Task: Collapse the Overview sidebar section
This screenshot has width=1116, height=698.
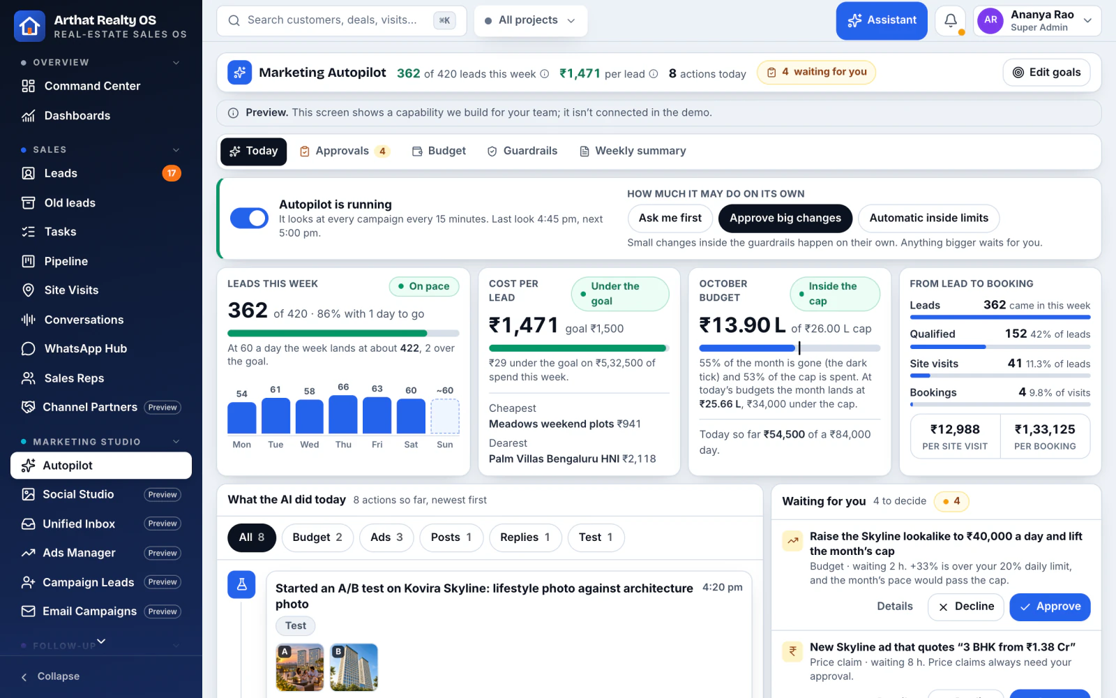Action: click(176, 62)
